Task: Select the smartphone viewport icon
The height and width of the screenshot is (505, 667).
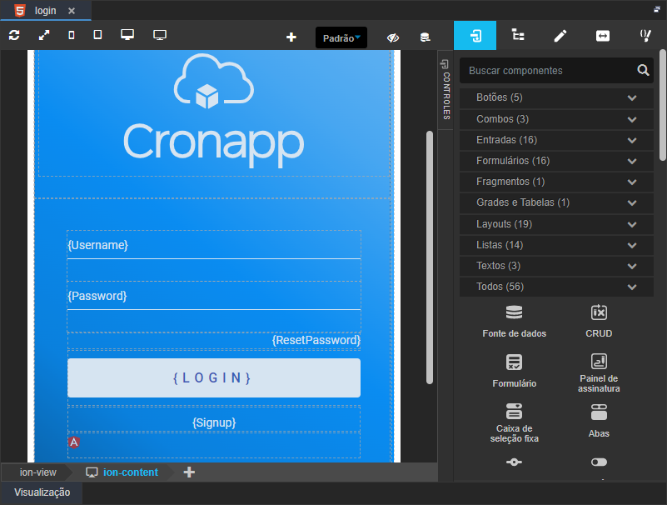Action: click(x=72, y=35)
